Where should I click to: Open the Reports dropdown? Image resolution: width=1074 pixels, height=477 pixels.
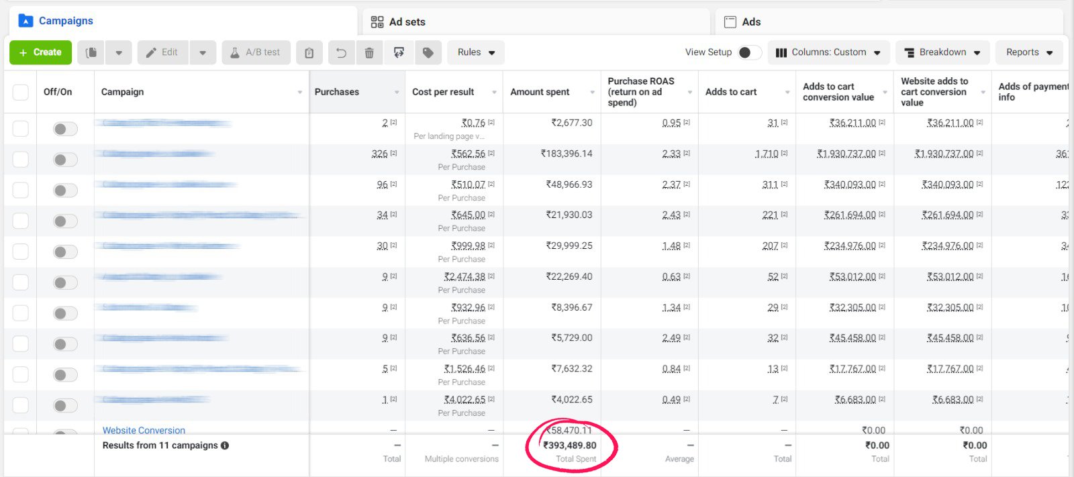point(1029,52)
